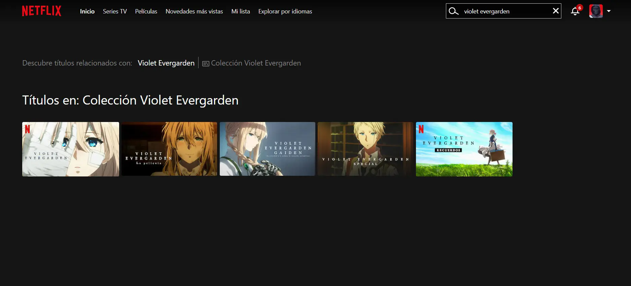
Task: Open Novedades más vistas
Action: point(194,11)
